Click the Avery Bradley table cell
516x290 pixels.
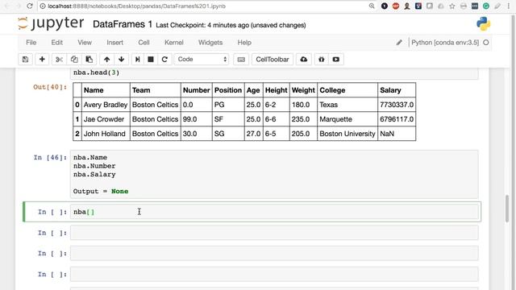click(106, 105)
